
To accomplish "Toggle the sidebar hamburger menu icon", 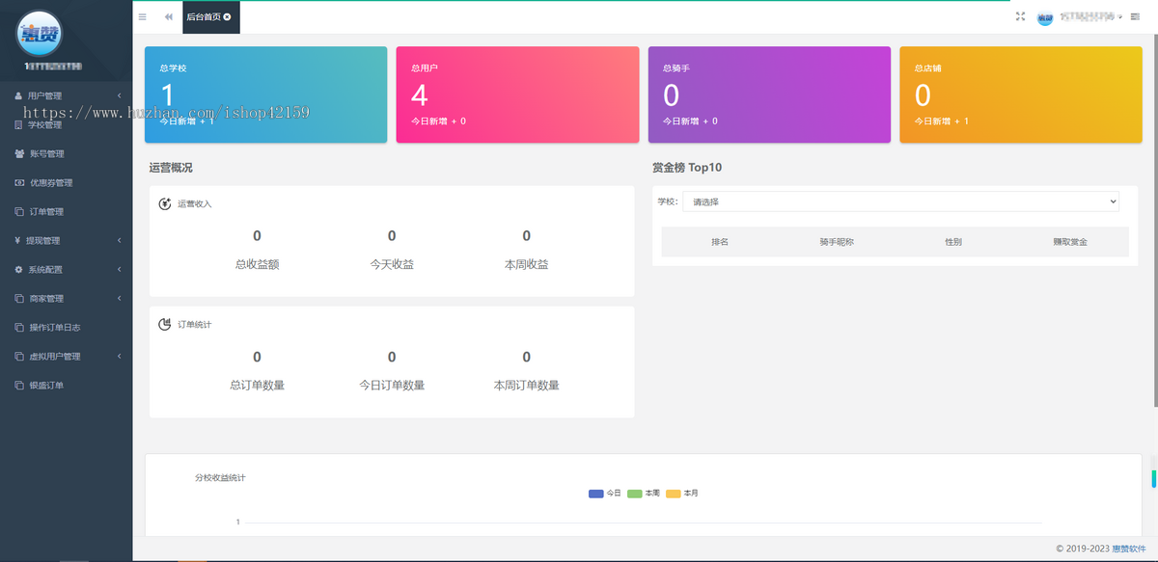I will [x=143, y=17].
